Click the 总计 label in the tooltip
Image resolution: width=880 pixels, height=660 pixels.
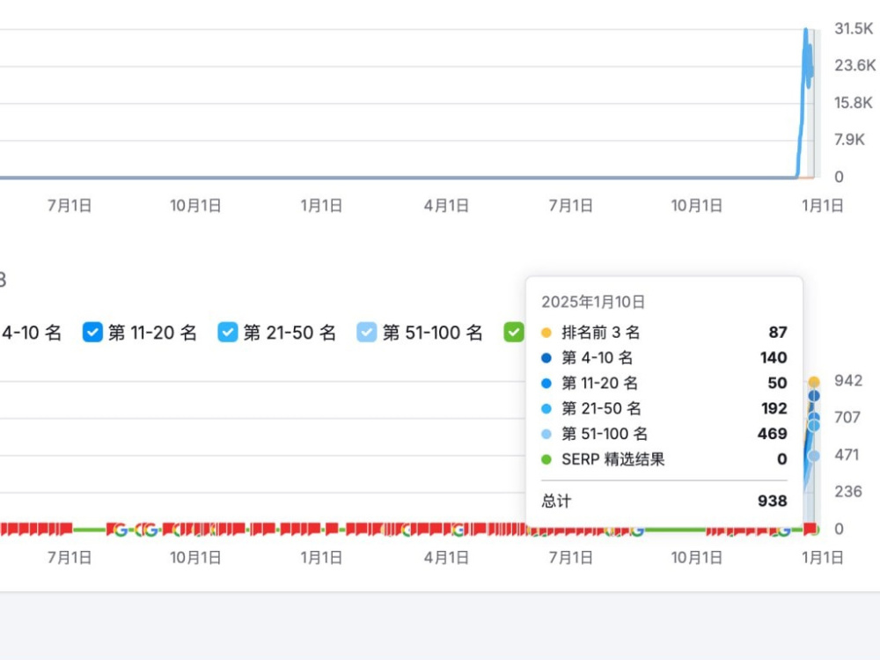[556, 501]
